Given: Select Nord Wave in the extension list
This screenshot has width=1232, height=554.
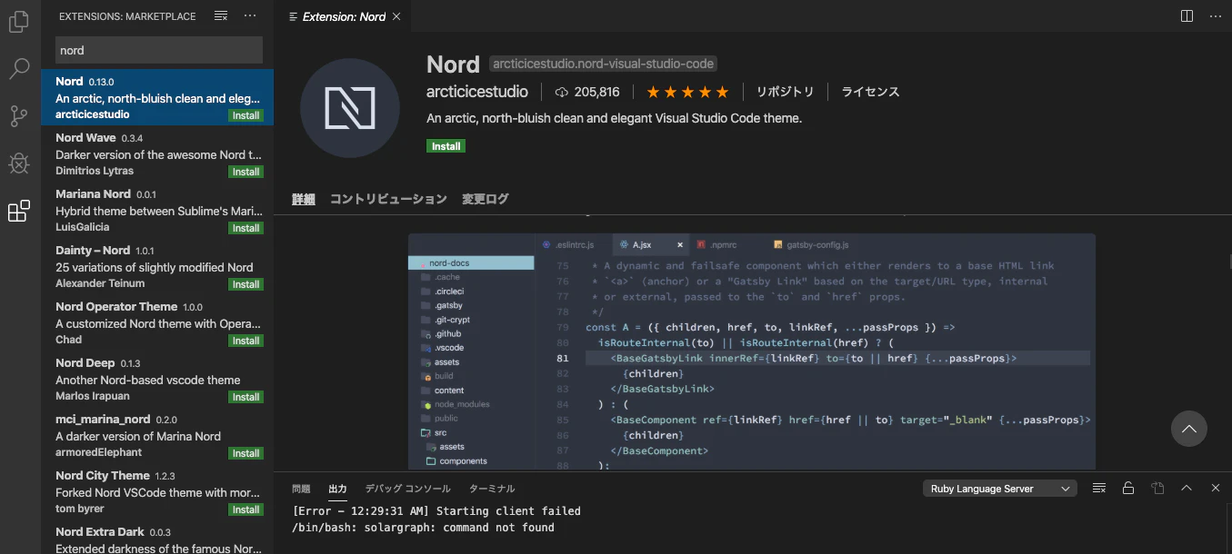Looking at the screenshot, I should point(157,154).
